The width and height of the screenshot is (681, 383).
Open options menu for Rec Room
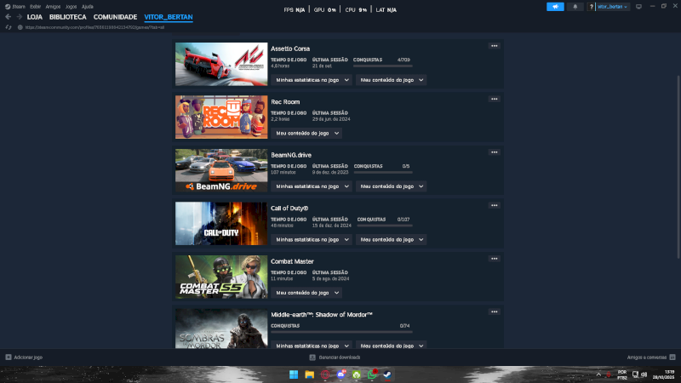point(495,99)
